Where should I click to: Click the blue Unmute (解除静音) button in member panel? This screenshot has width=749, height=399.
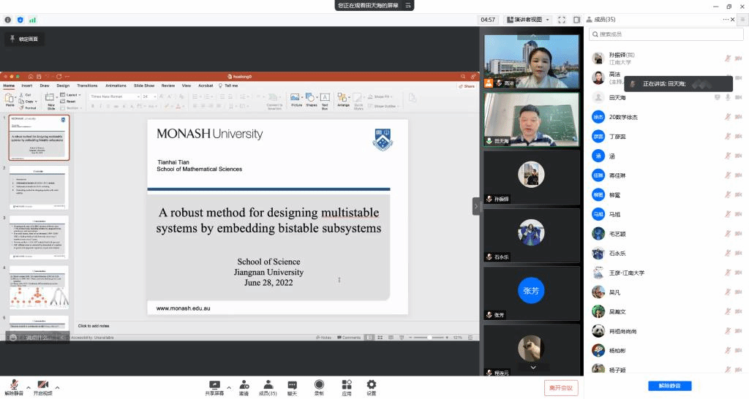coord(669,386)
